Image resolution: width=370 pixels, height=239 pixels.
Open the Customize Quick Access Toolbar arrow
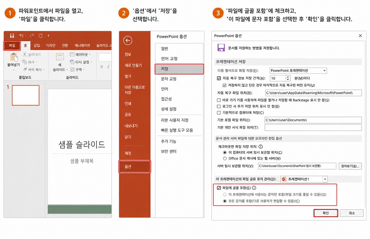coord(49,36)
